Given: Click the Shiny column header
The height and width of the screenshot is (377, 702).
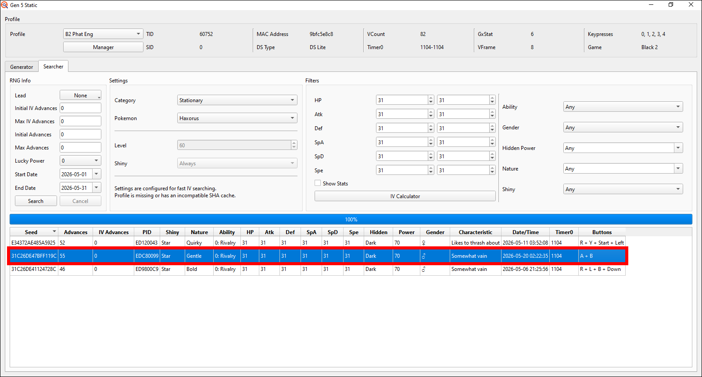Looking at the screenshot, I should tap(172, 232).
